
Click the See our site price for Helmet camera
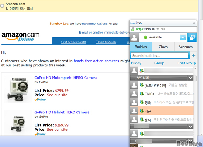coord(57,129)
